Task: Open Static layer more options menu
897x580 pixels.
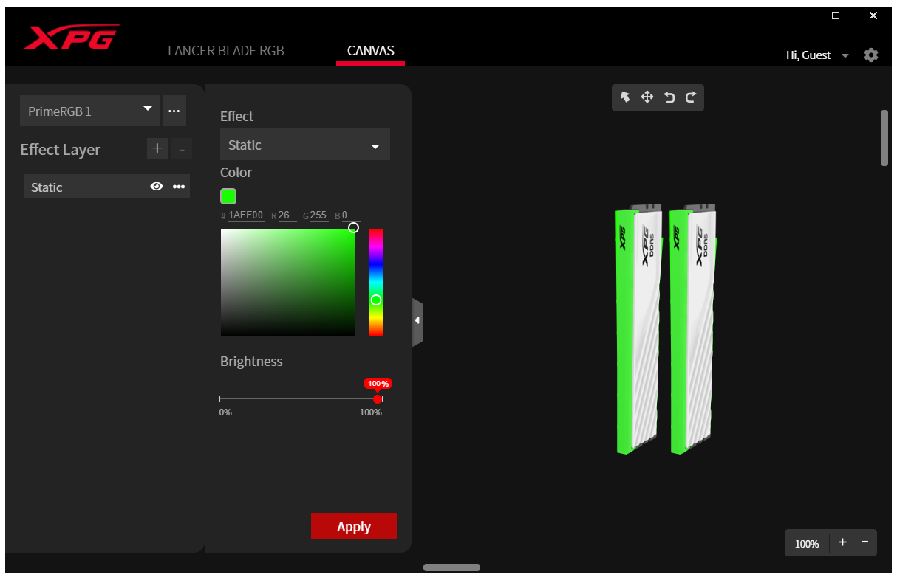Action: pyautogui.click(x=179, y=187)
